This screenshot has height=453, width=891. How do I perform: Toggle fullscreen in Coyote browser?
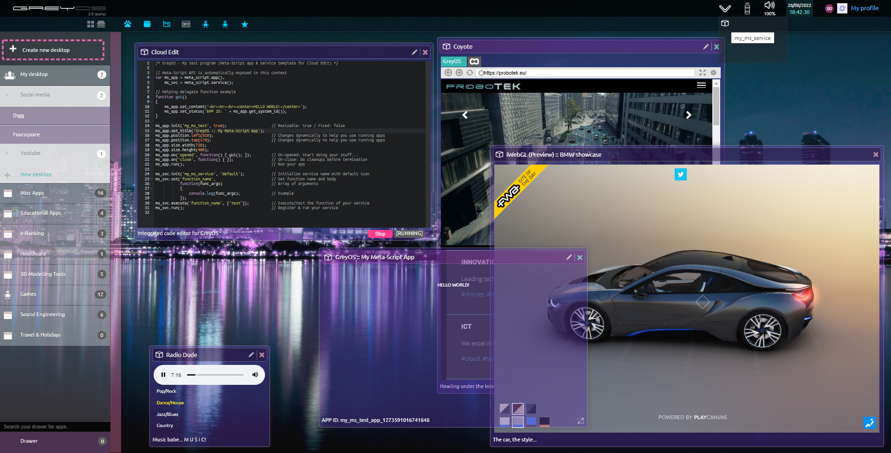click(703, 73)
